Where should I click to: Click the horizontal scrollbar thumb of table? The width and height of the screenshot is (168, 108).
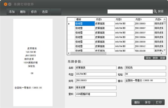coord(88,53)
